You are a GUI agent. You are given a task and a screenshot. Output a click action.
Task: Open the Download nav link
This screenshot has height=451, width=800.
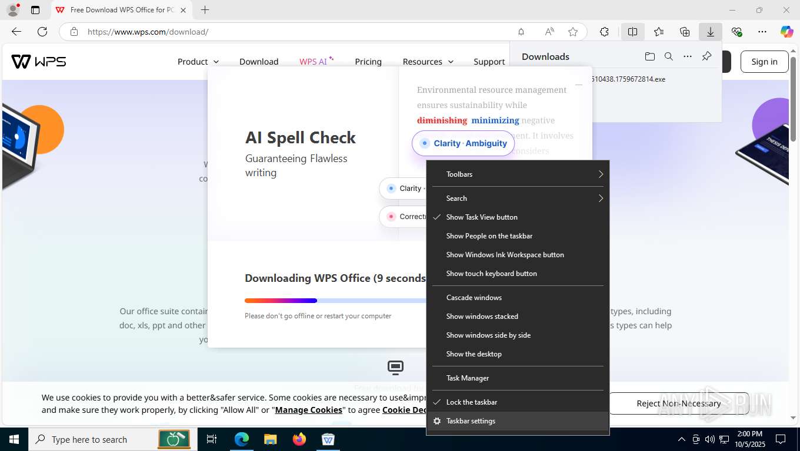point(259,62)
